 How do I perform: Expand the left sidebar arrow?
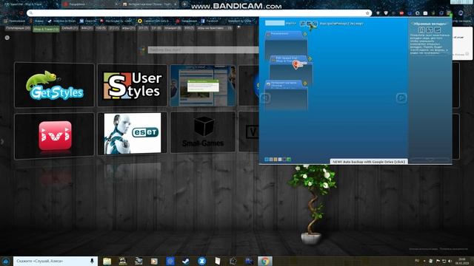point(2,141)
